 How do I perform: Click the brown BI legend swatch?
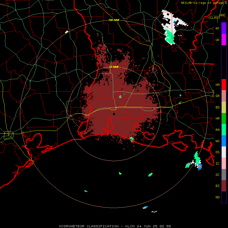click(x=224, y=186)
